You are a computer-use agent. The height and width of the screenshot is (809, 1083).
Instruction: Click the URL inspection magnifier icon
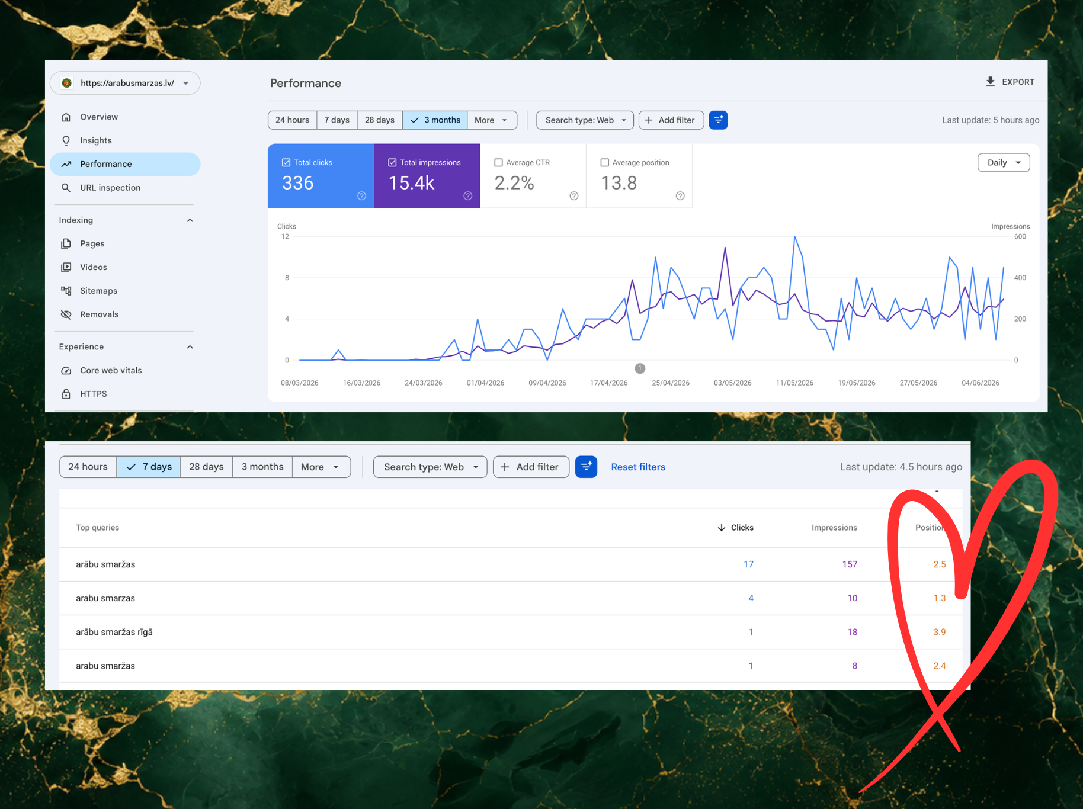66,188
